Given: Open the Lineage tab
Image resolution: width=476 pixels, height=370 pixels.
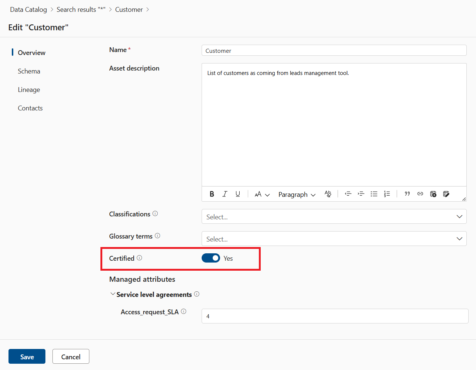Looking at the screenshot, I should click(29, 90).
